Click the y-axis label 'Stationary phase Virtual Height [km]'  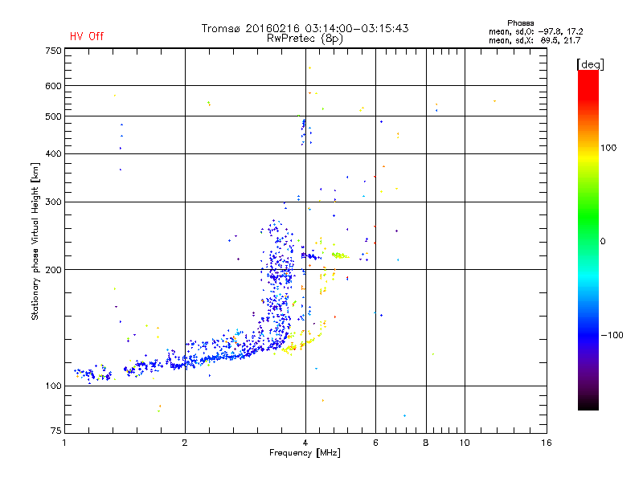click(x=35, y=242)
